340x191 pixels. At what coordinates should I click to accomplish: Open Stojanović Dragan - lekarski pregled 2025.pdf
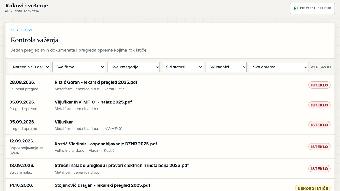pos(103,185)
